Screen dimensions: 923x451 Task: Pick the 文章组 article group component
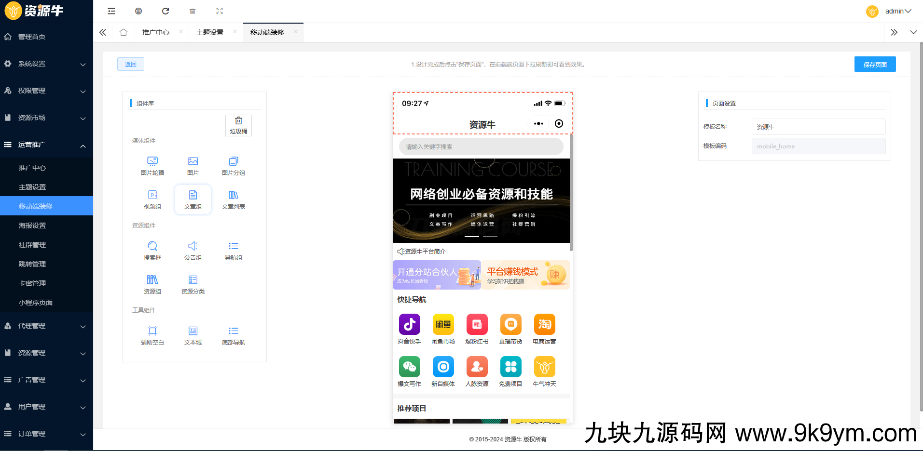coord(193,199)
